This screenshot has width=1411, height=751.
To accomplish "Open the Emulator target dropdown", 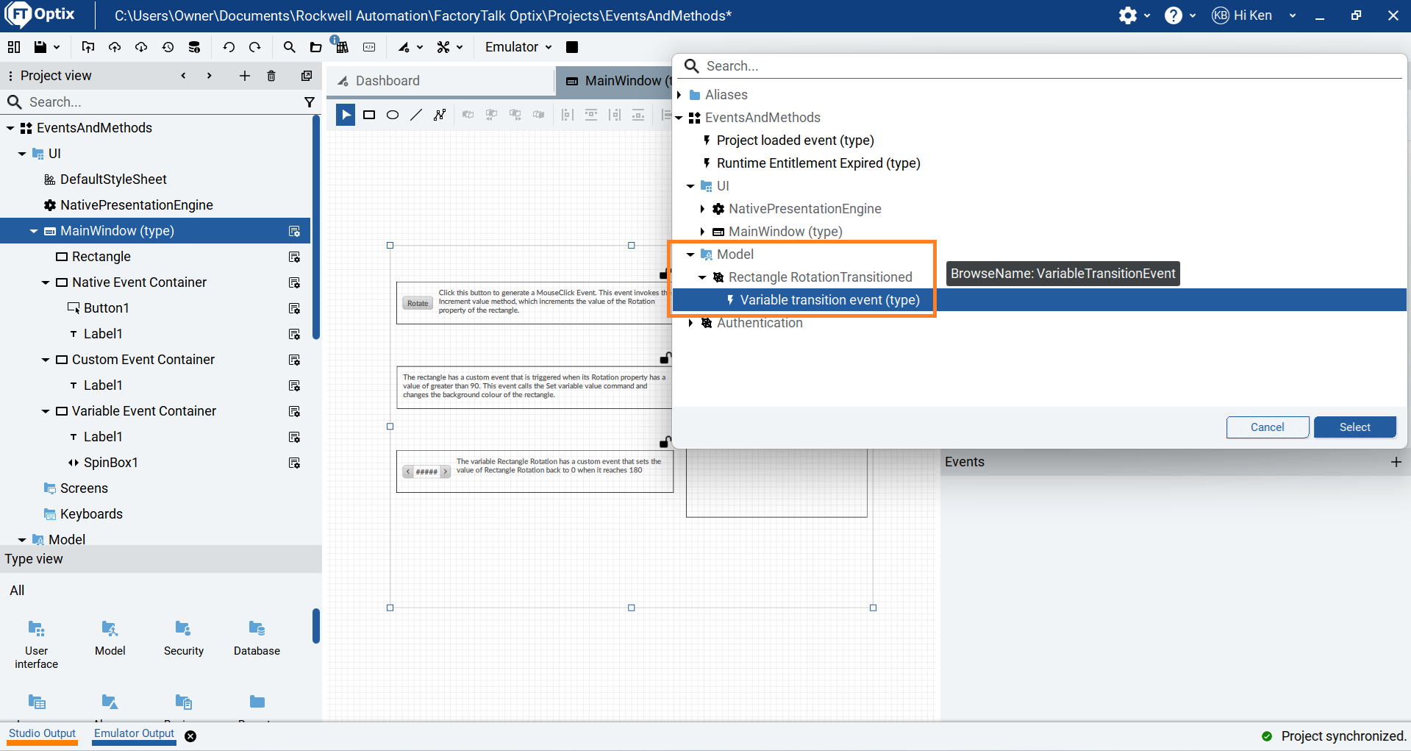I will 518,47.
